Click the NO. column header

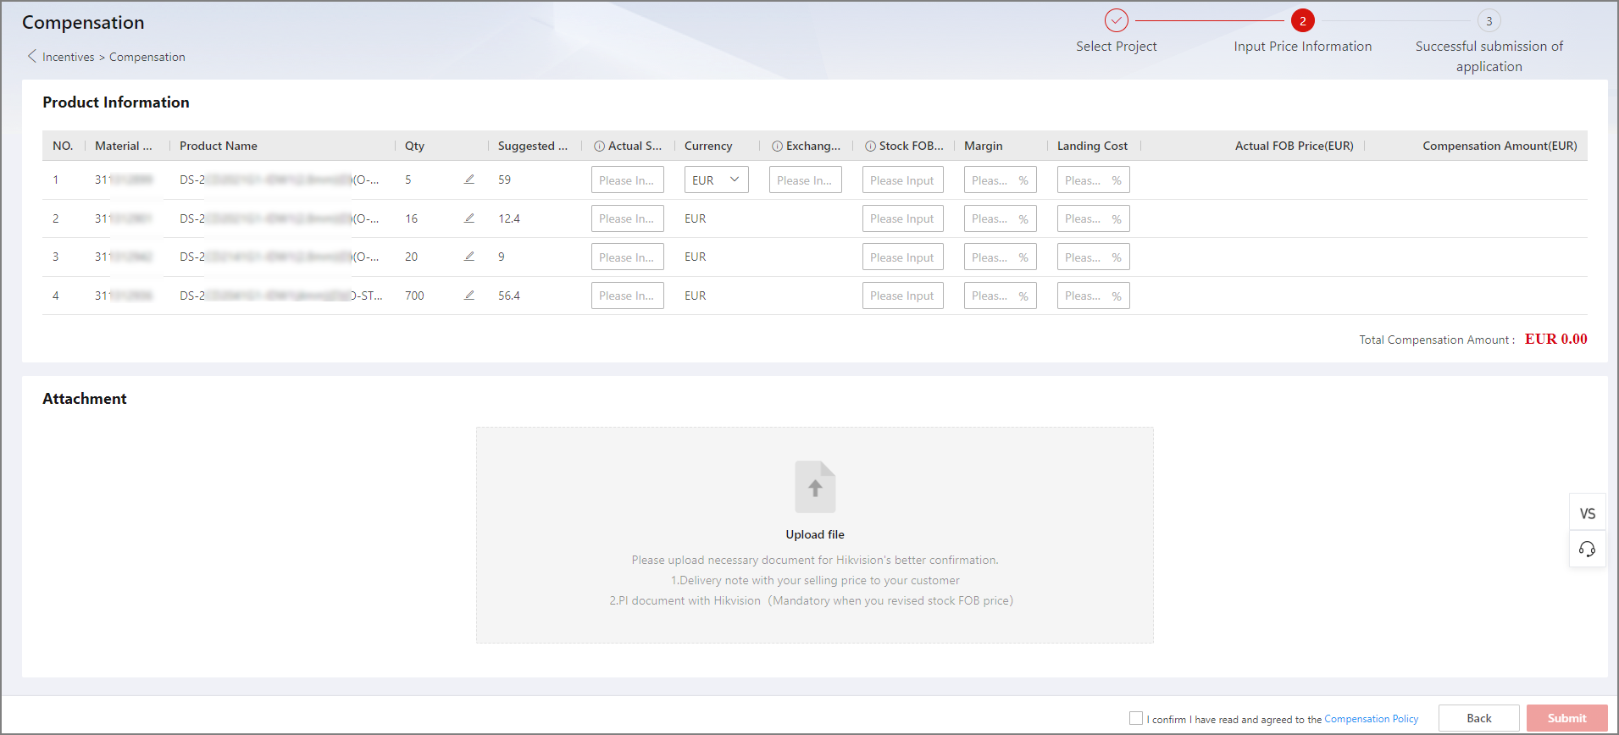click(x=63, y=146)
